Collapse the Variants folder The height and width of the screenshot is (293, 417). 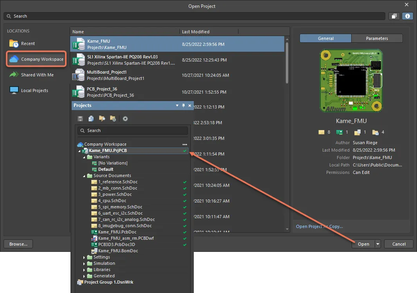[84, 157]
